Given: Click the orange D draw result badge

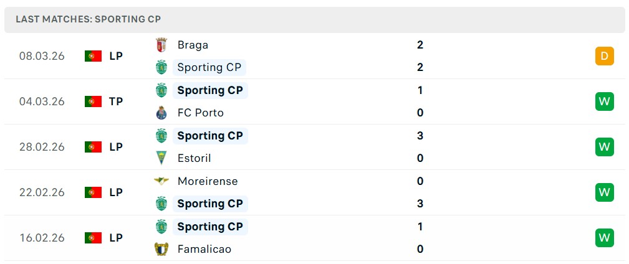Looking at the screenshot, I should pos(604,56).
